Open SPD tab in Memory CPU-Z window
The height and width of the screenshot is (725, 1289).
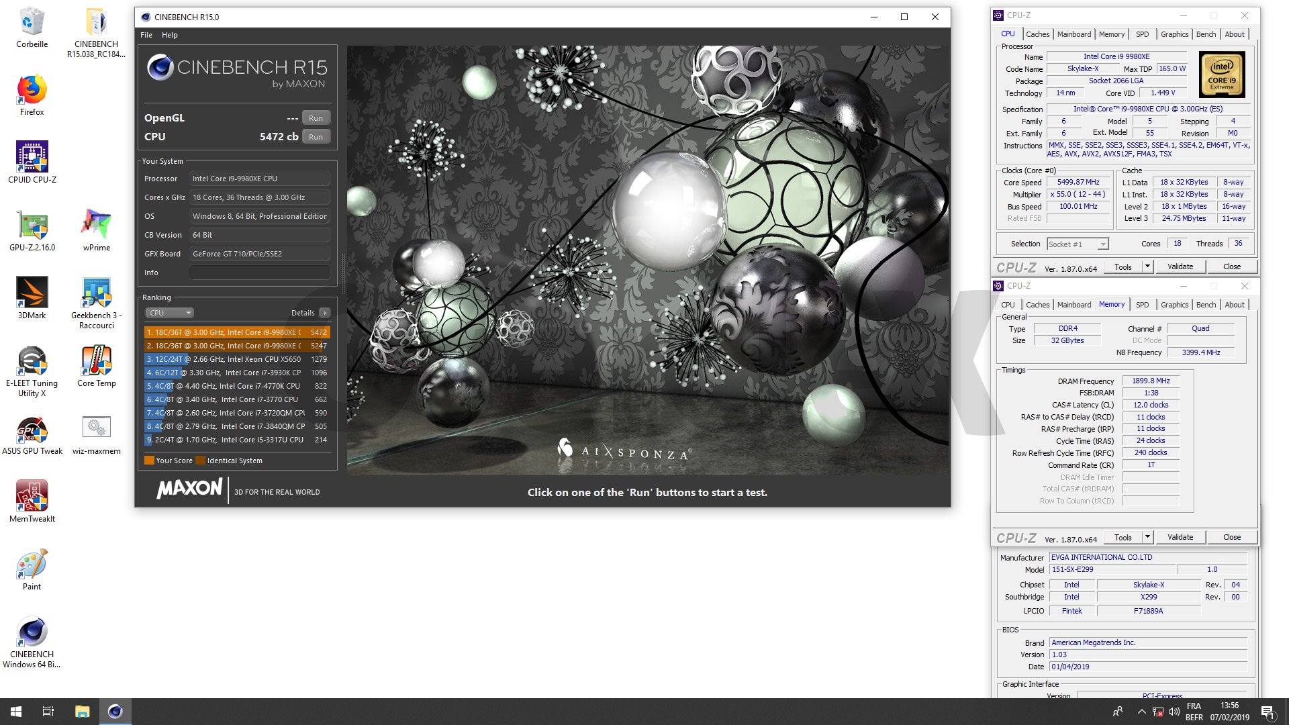(1142, 305)
